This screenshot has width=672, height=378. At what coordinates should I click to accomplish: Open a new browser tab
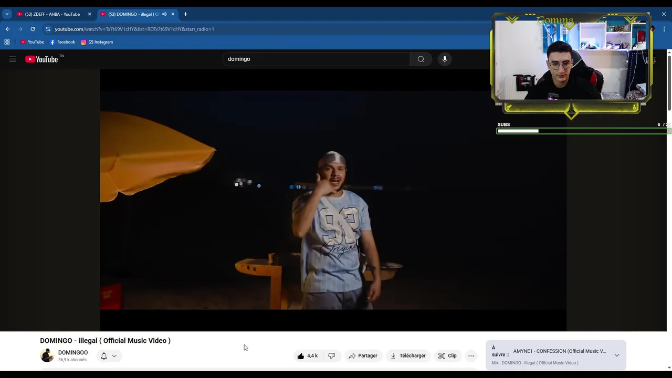click(x=185, y=14)
